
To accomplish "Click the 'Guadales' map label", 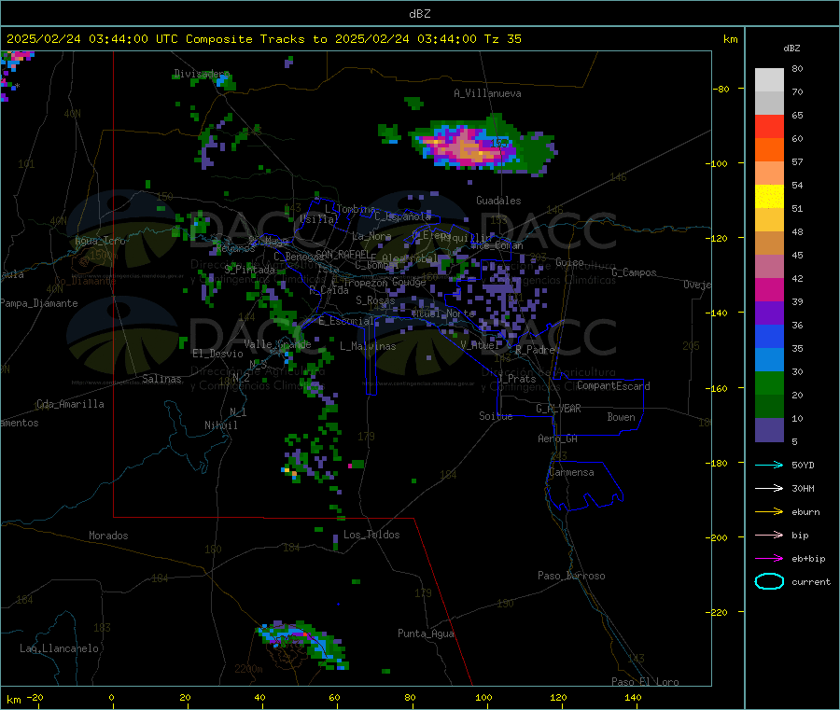I will tap(498, 201).
